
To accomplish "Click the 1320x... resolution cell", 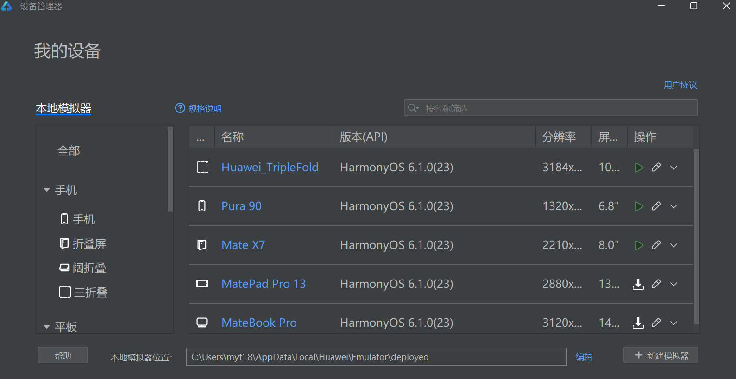I will click(562, 206).
